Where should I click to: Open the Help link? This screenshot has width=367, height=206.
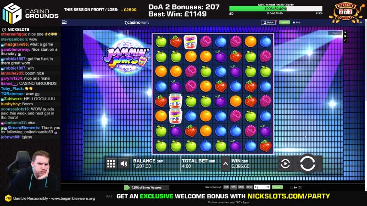pos(296,22)
